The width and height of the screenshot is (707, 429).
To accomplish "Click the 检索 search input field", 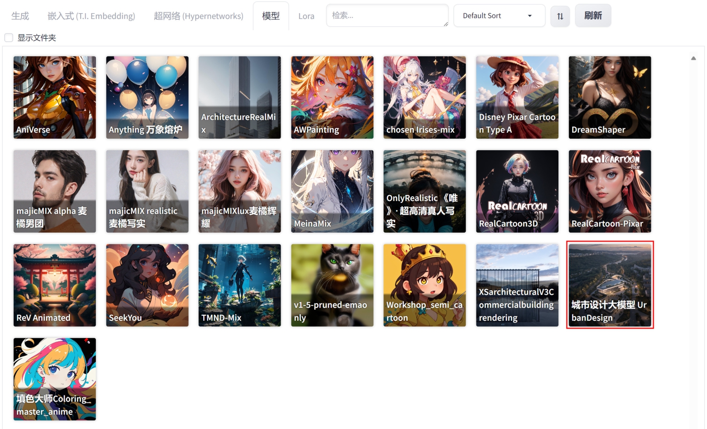I will pos(387,16).
